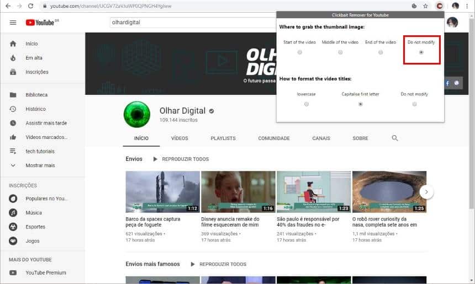Open the Biblioteca folder icon
The height and width of the screenshot is (284, 475).
pyautogui.click(x=13, y=95)
